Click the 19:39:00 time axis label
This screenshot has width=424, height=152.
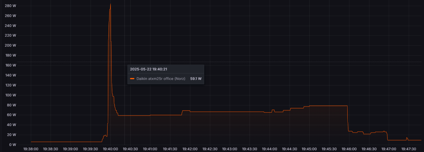pos(70,149)
